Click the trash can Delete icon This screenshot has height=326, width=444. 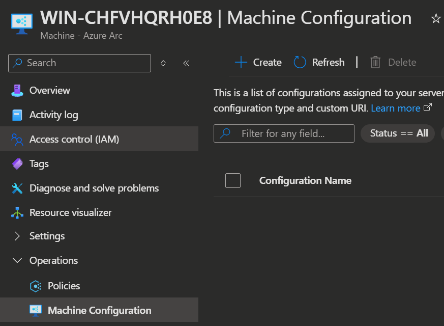(x=375, y=62)
